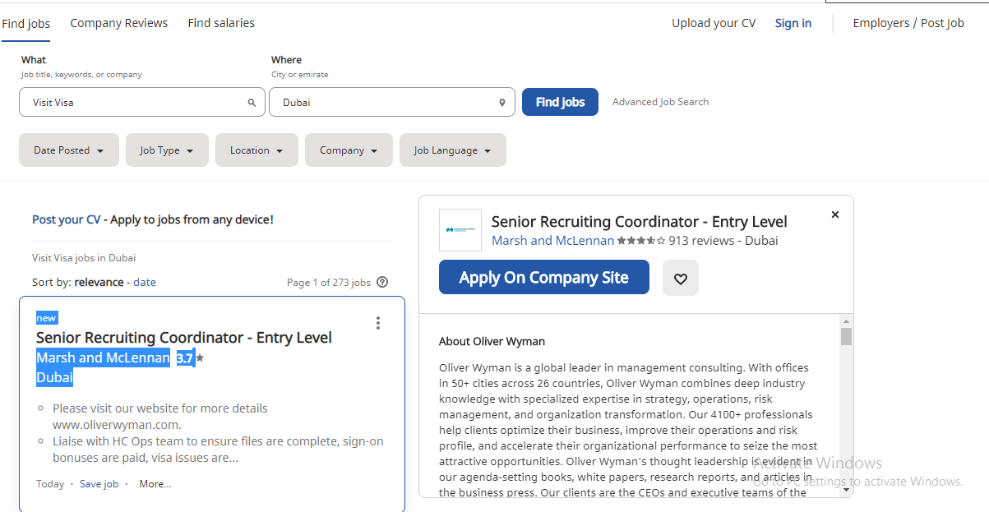This screenshot has height=512, width=989.
Task: Go to the Find jobs tab
Action: 25,24
